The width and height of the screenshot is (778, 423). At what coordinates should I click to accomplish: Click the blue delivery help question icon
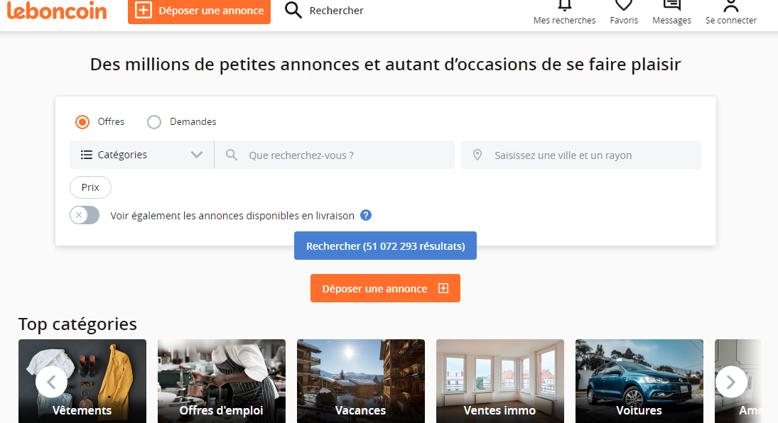[x=366, y=216]
